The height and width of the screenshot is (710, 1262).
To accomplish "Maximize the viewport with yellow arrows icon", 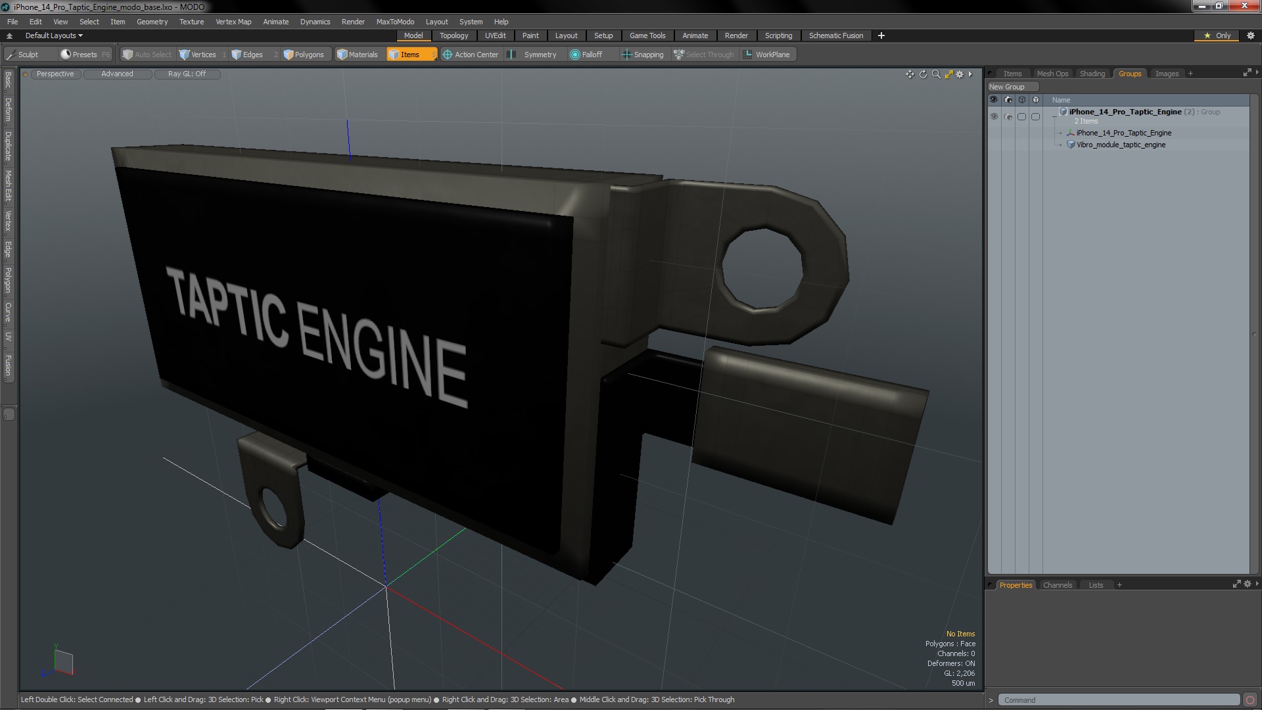I will click(948, 74).
